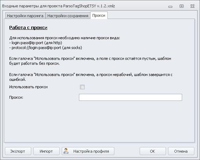This screenshot has height=160, width=200.
Task: Select the Прокси tab
Action: tap(99, 15)
